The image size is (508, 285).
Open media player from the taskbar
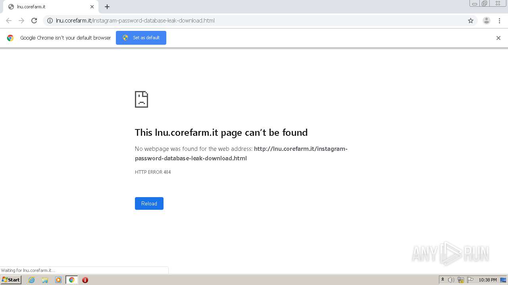[x=58, y=280]
